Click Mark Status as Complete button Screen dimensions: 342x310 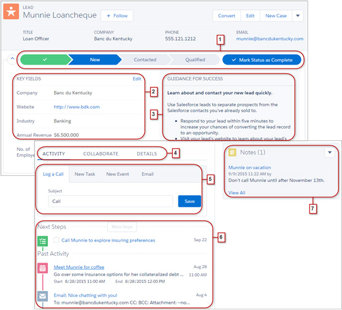[x=262, y=60]
